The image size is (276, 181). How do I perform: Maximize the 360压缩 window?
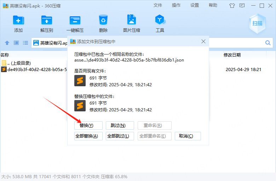point(262,6)
